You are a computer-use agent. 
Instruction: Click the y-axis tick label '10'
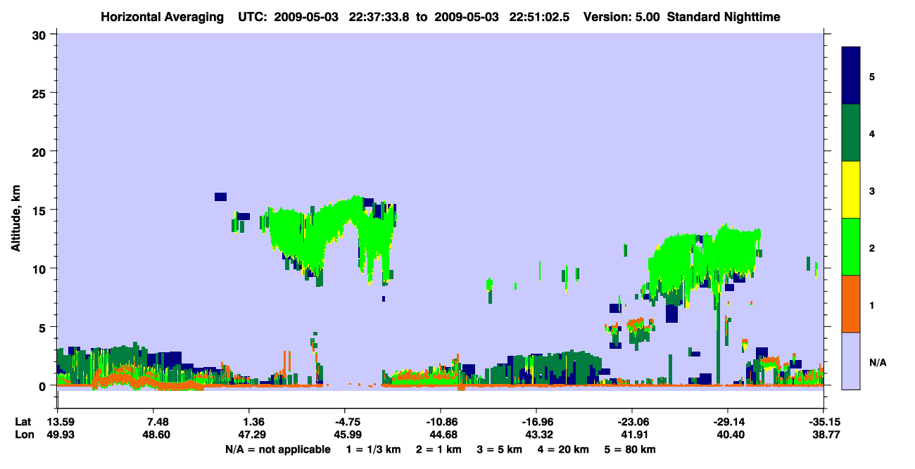click(41, 269)
